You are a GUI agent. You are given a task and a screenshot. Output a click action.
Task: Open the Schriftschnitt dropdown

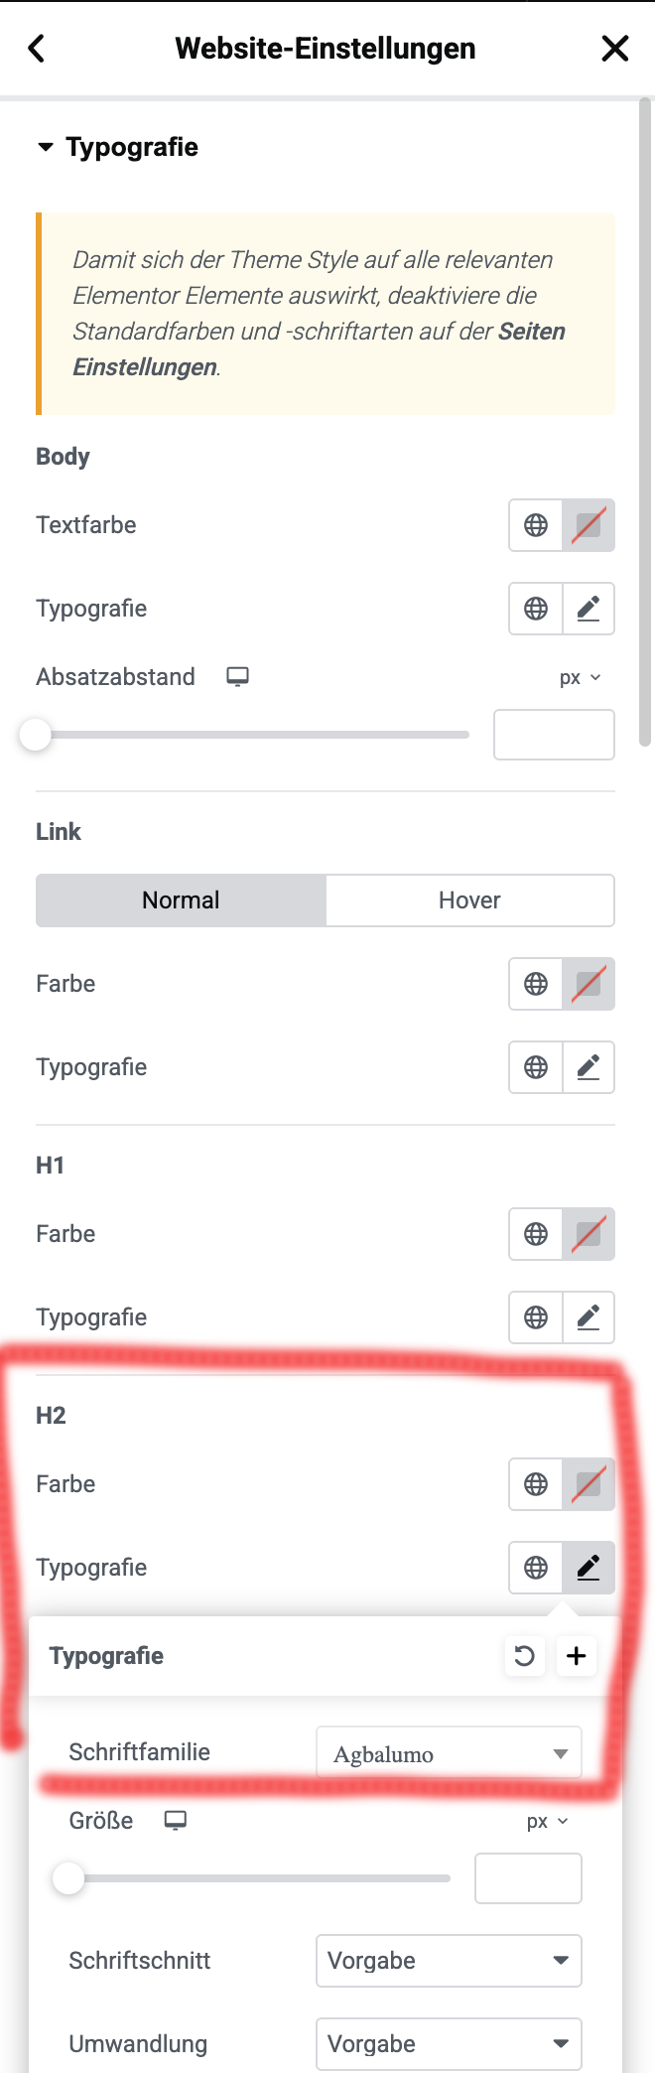click(449, 1961)
